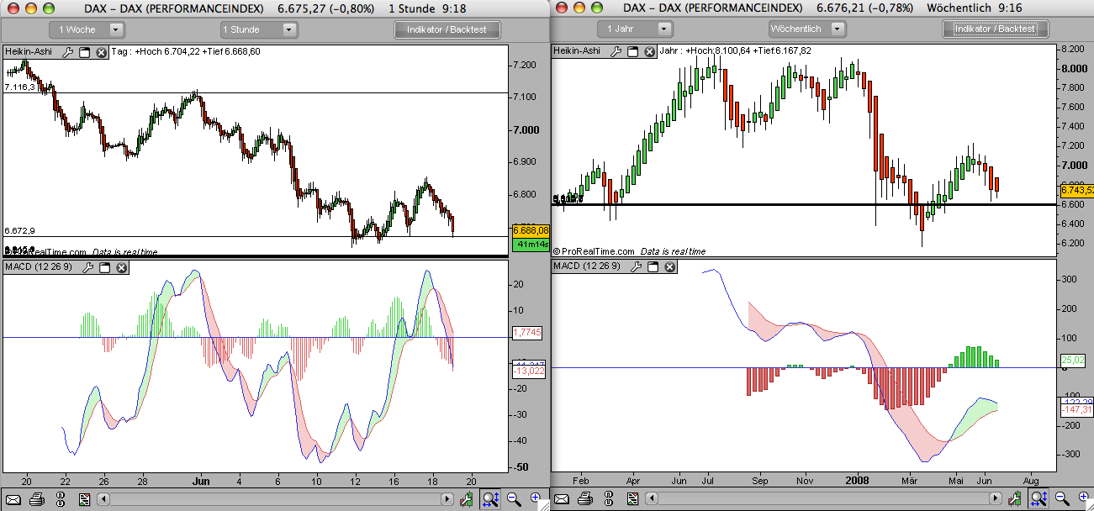Print the hourly DAX chart
This screenshot has width=1094, height=511.
click(x=36, y=500)
